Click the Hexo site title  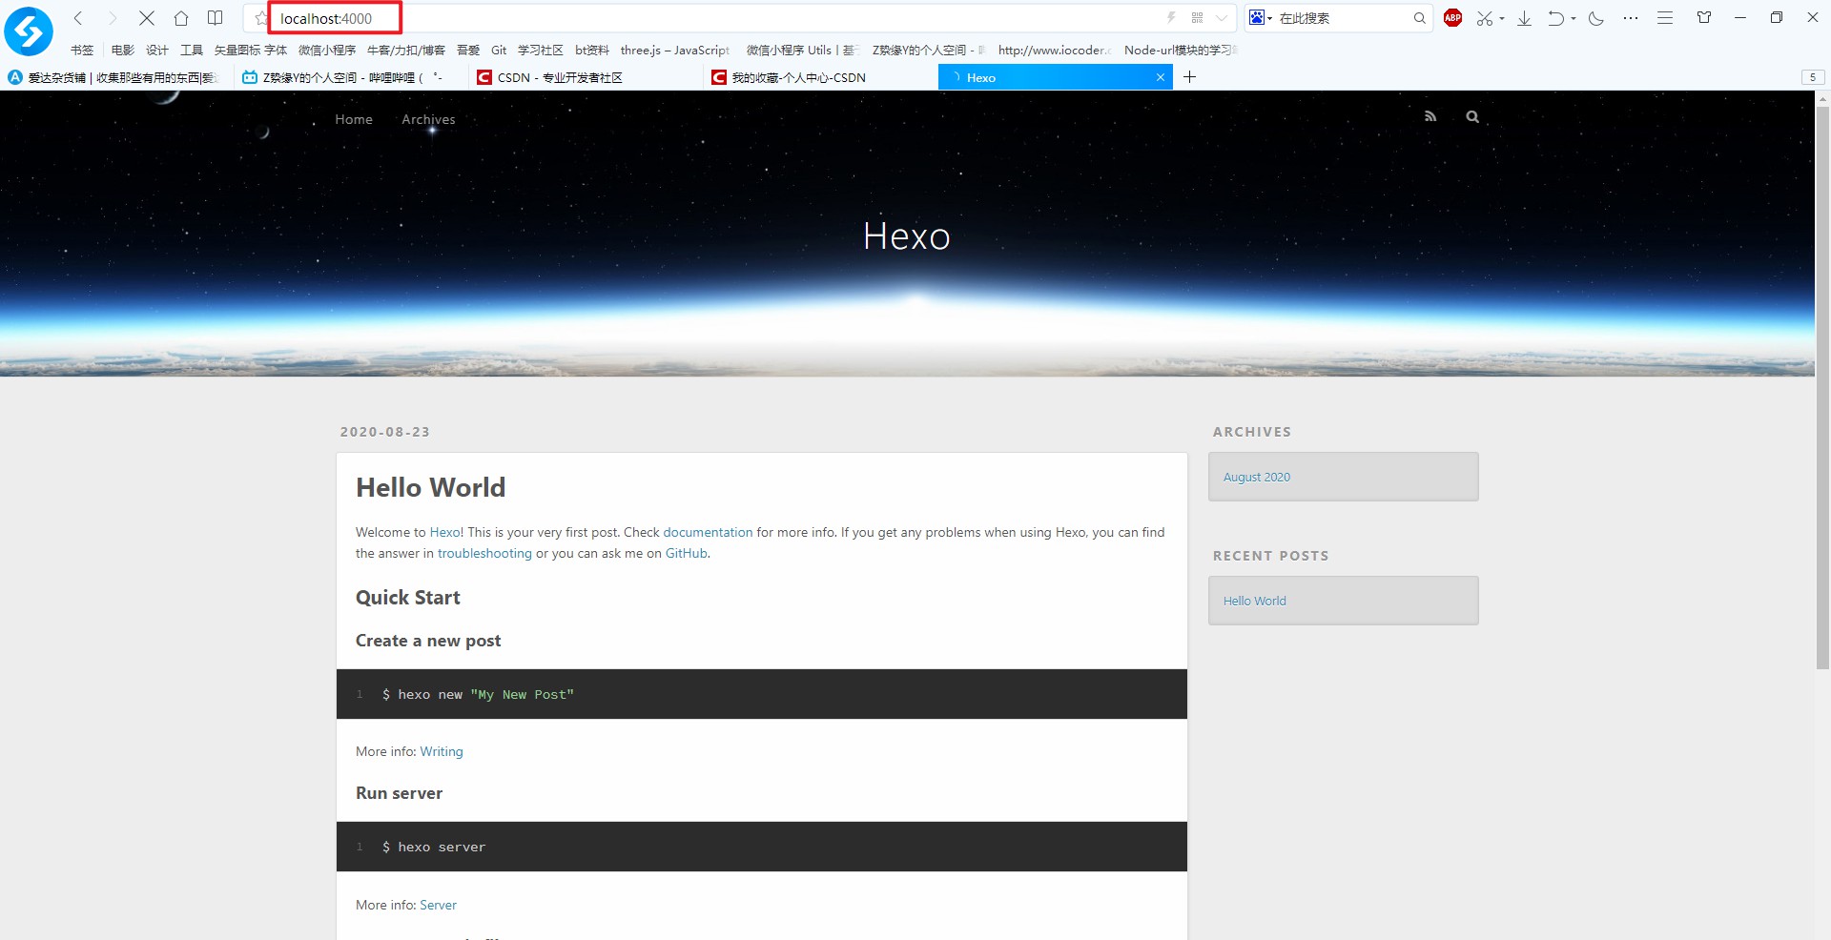906,236
